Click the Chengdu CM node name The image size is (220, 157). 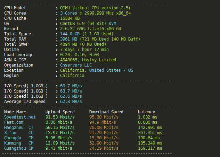[19, 138]
